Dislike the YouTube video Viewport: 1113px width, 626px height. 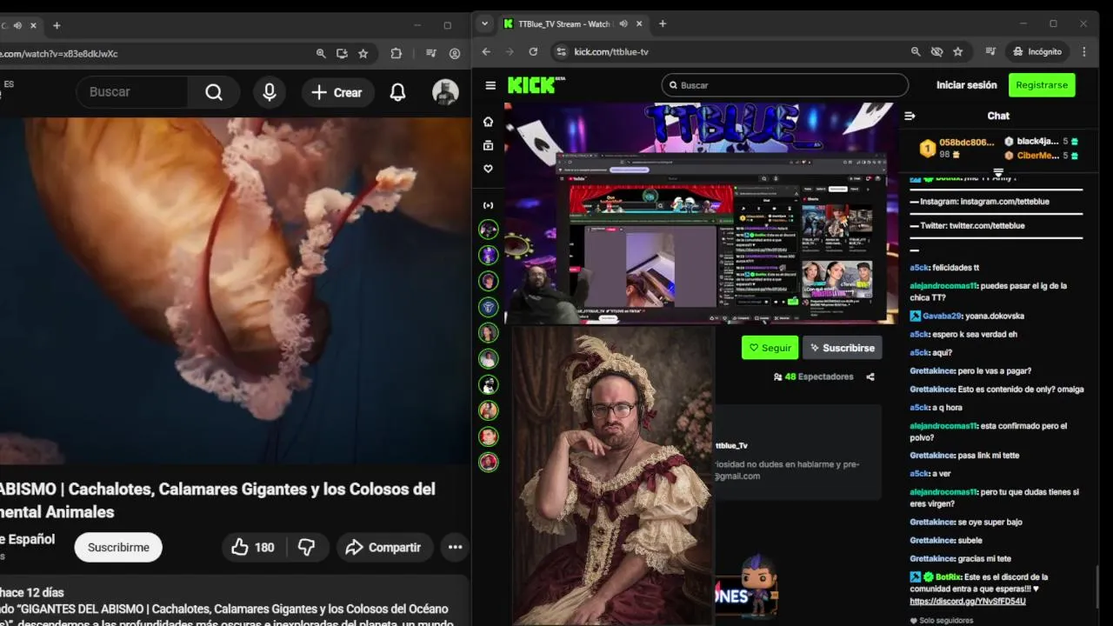pos(307,547)
